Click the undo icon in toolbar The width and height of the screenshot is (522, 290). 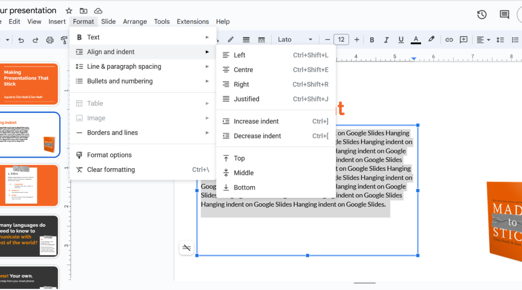coord(21,40)
